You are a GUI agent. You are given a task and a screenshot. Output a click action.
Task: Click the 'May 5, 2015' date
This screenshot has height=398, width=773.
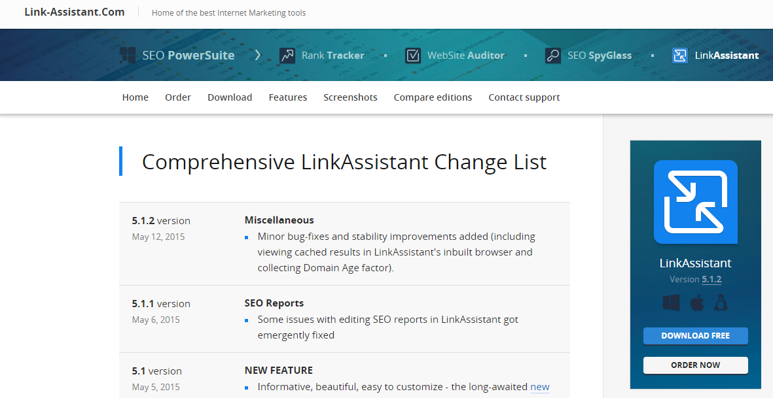pos(156,387)
